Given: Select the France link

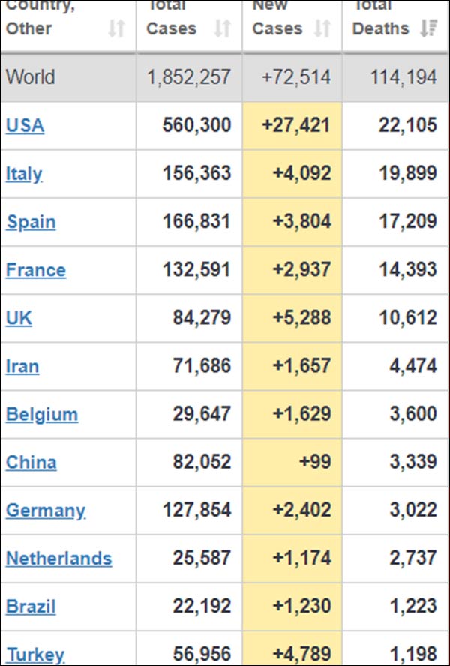Looking at the screenshot, I should click(34, 269).
